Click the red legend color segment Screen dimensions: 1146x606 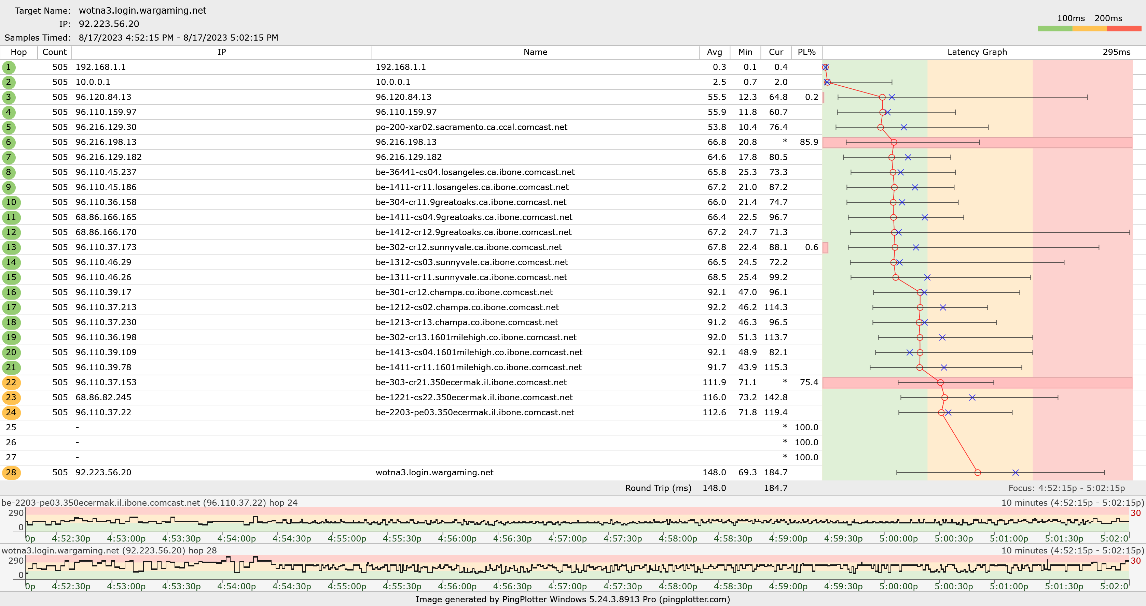point(1124,28)
